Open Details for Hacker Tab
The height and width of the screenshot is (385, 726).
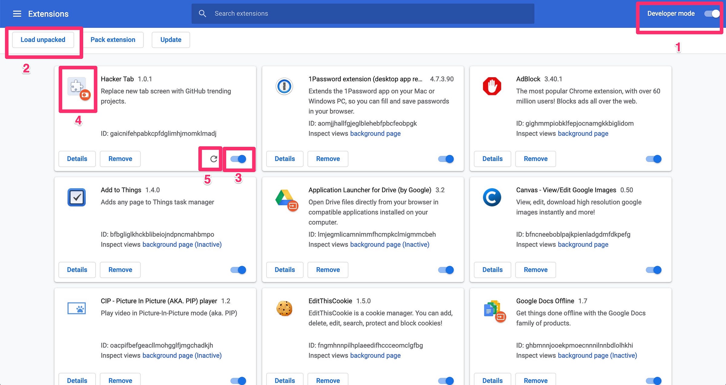click(77, 159)
